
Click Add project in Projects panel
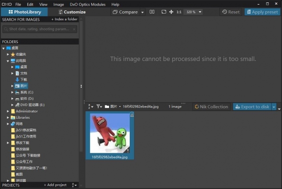coord(55,185)
